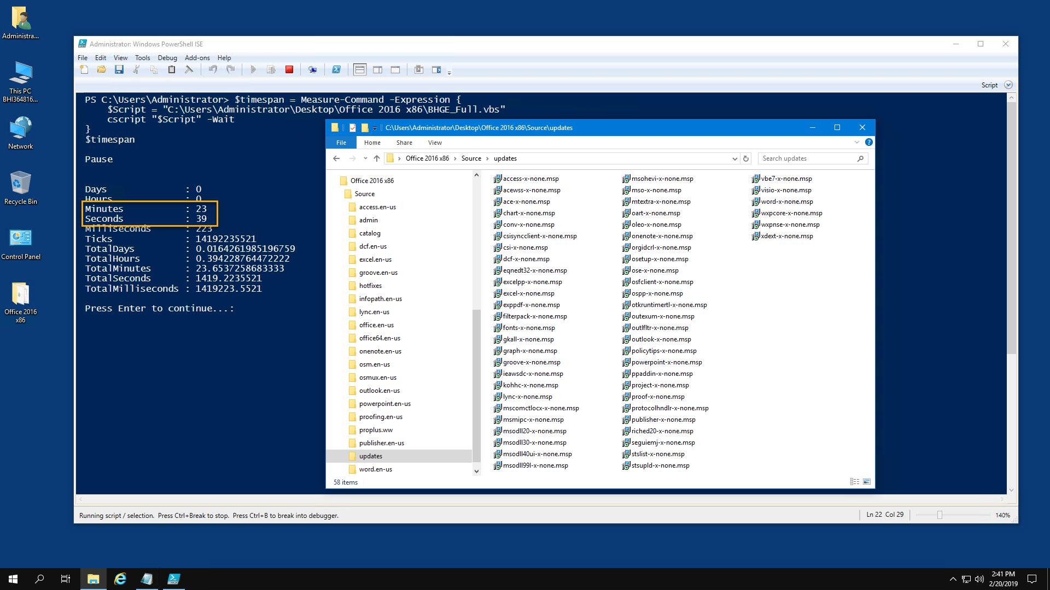Click the New script icon in ISE toolbar
This screenshot has height=590, width=1050.
point(84,69)
